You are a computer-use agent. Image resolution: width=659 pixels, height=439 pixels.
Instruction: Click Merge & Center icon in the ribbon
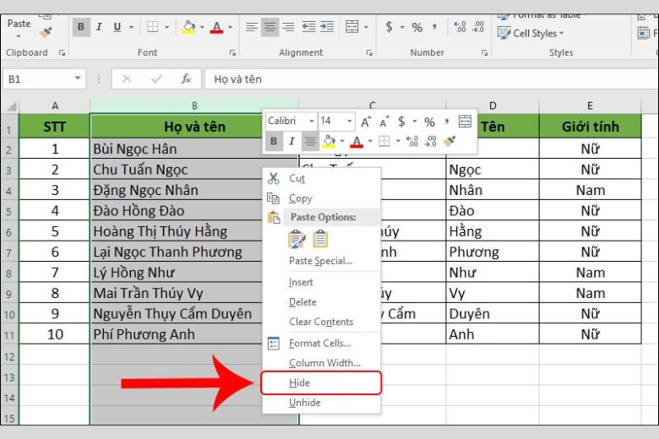[x=352, y=27]
